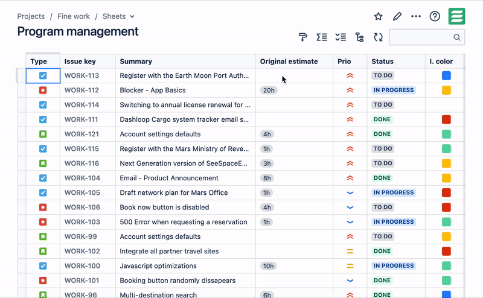
Task: Go to Projects breadcrumb
Action: (x=31, y=16)
